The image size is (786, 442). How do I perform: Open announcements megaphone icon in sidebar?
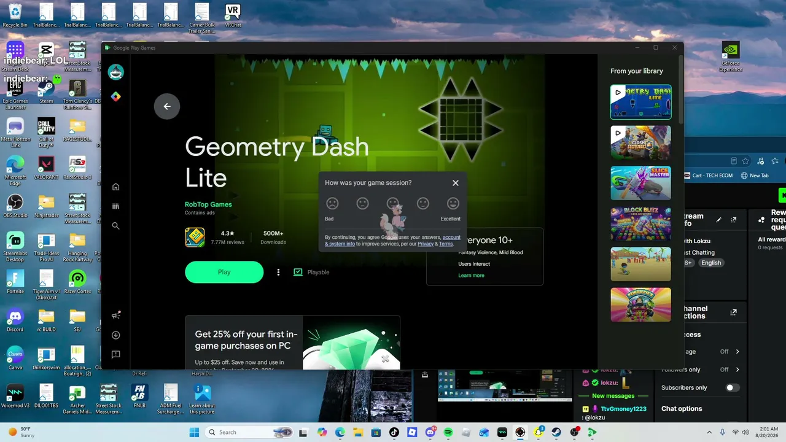pos(115,316)
